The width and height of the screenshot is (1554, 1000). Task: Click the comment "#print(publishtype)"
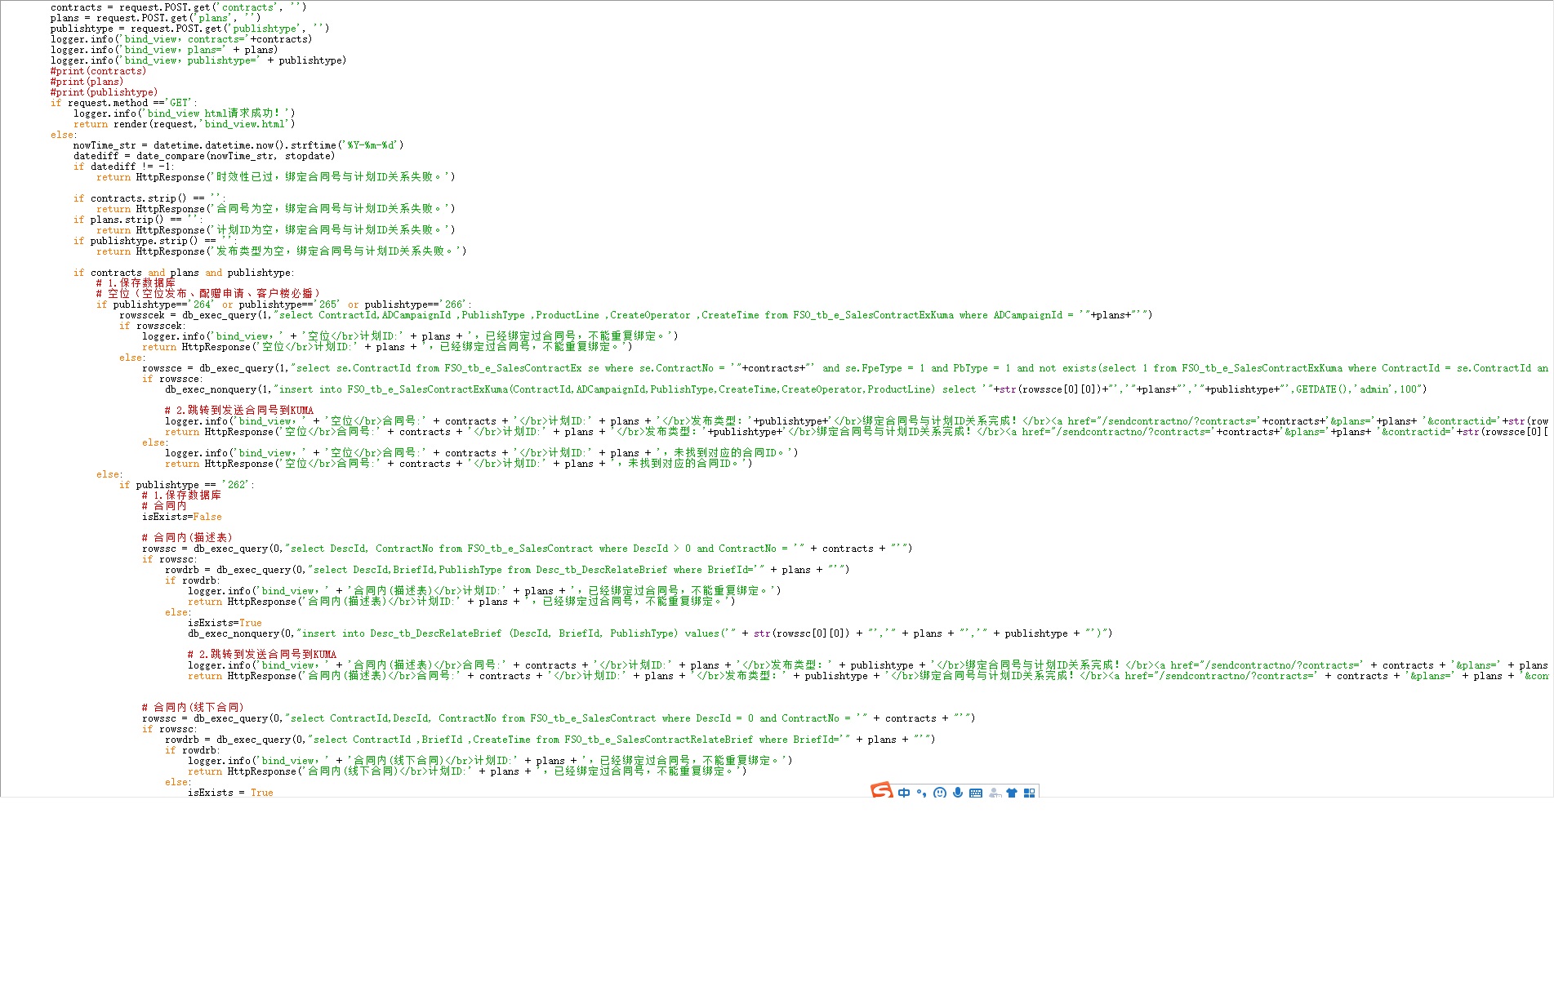[104, 92]
